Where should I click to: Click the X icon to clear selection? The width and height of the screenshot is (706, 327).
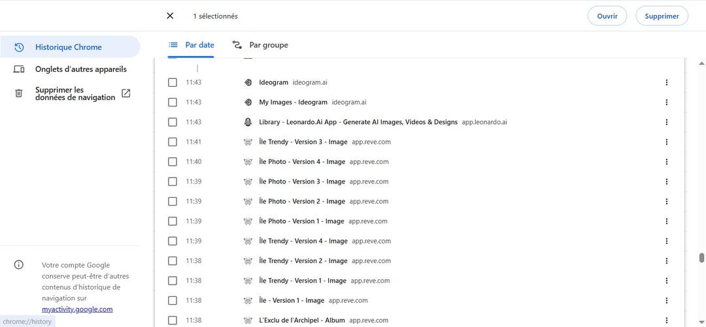coord(170,16)
